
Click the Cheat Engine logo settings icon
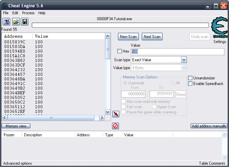[219, 28]
